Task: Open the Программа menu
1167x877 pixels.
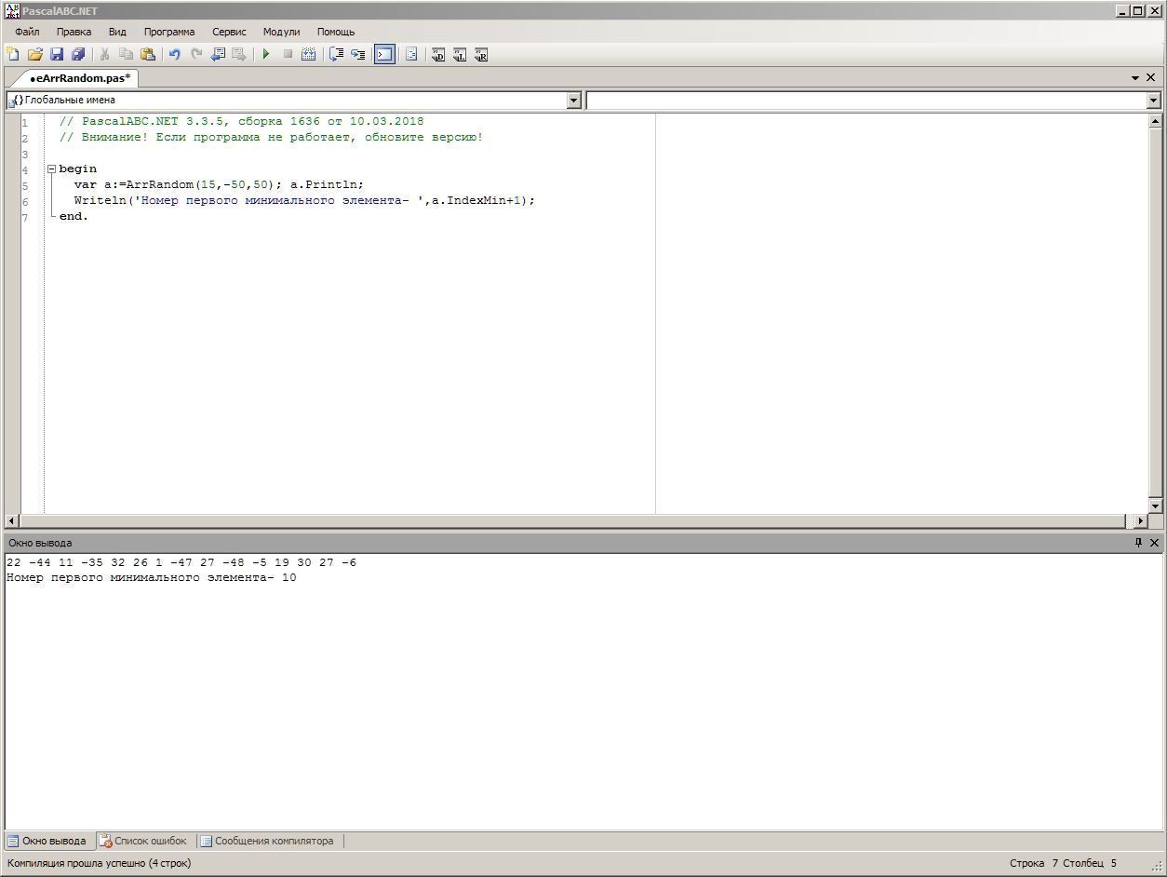Action: tap(168, 32)
